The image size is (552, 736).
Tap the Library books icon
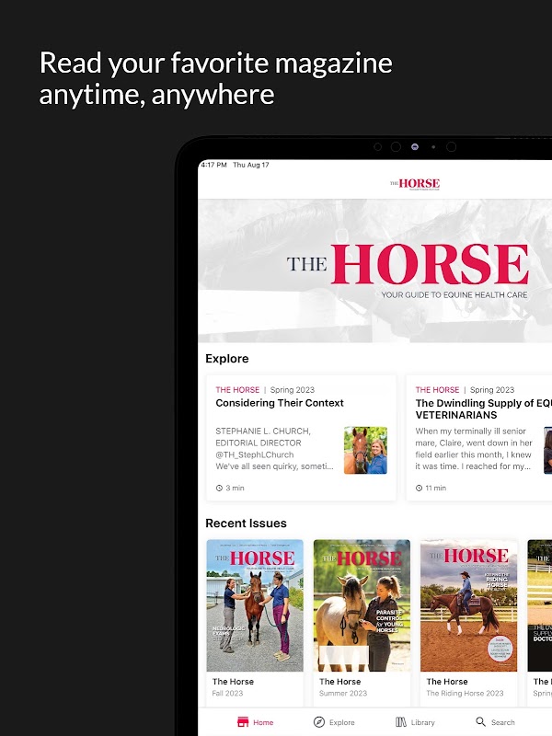(x=400, y=722)
